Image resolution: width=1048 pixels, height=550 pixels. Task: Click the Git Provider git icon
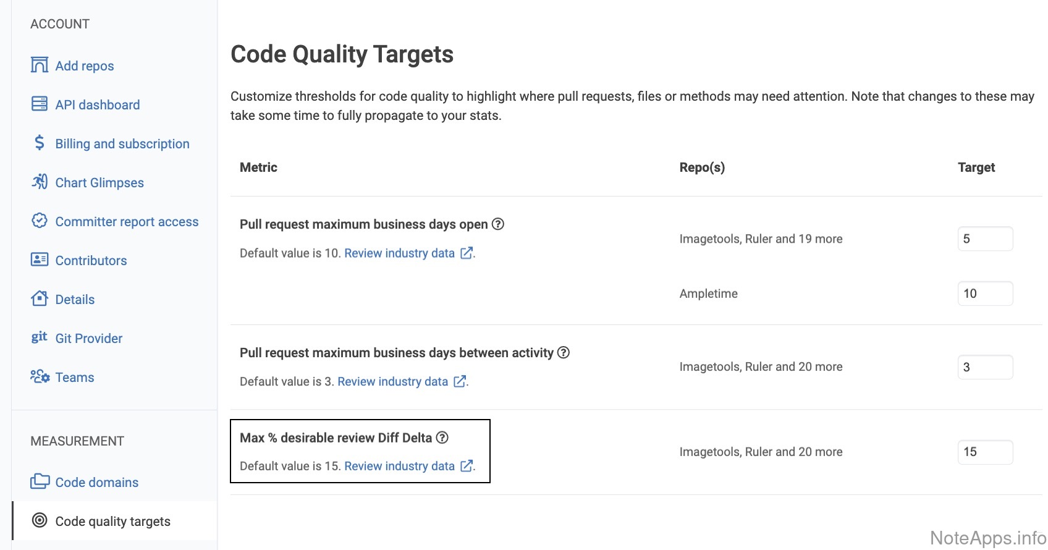click(x=40, y=337)
